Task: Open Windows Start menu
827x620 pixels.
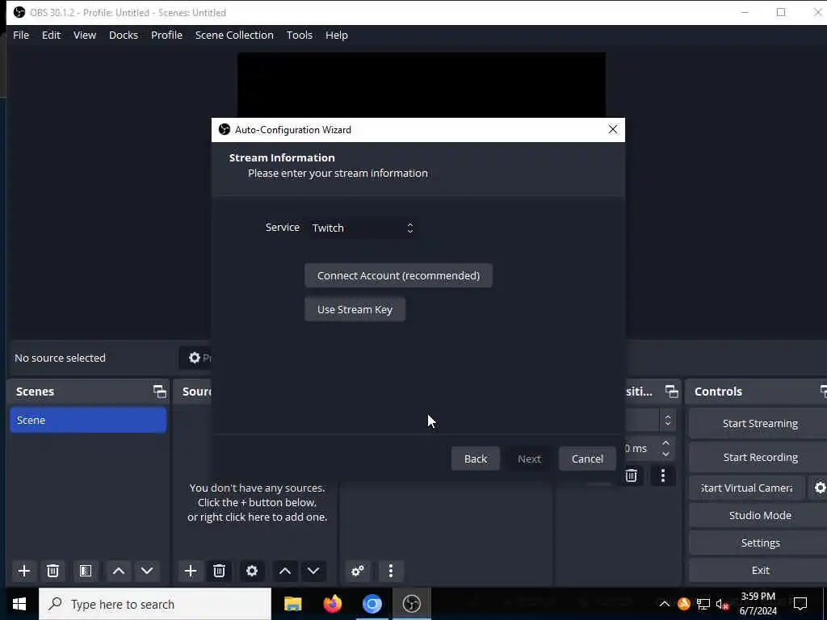Action: click(19, 604)
